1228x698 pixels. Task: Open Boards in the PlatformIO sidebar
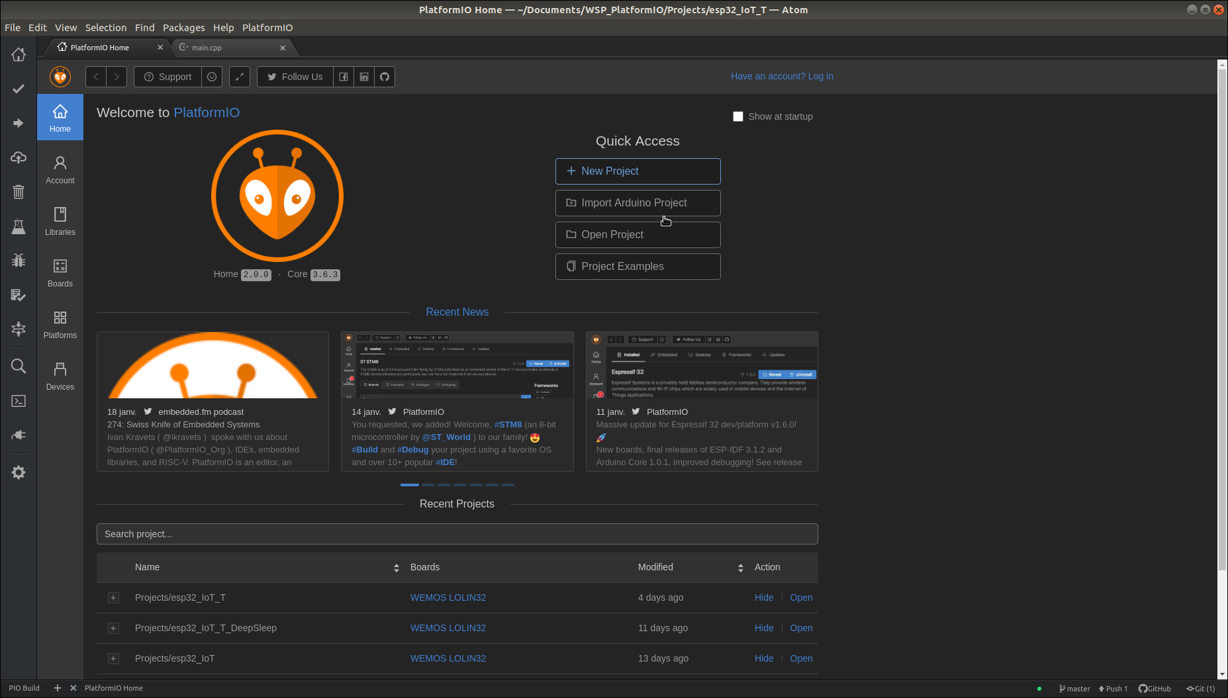60,273
